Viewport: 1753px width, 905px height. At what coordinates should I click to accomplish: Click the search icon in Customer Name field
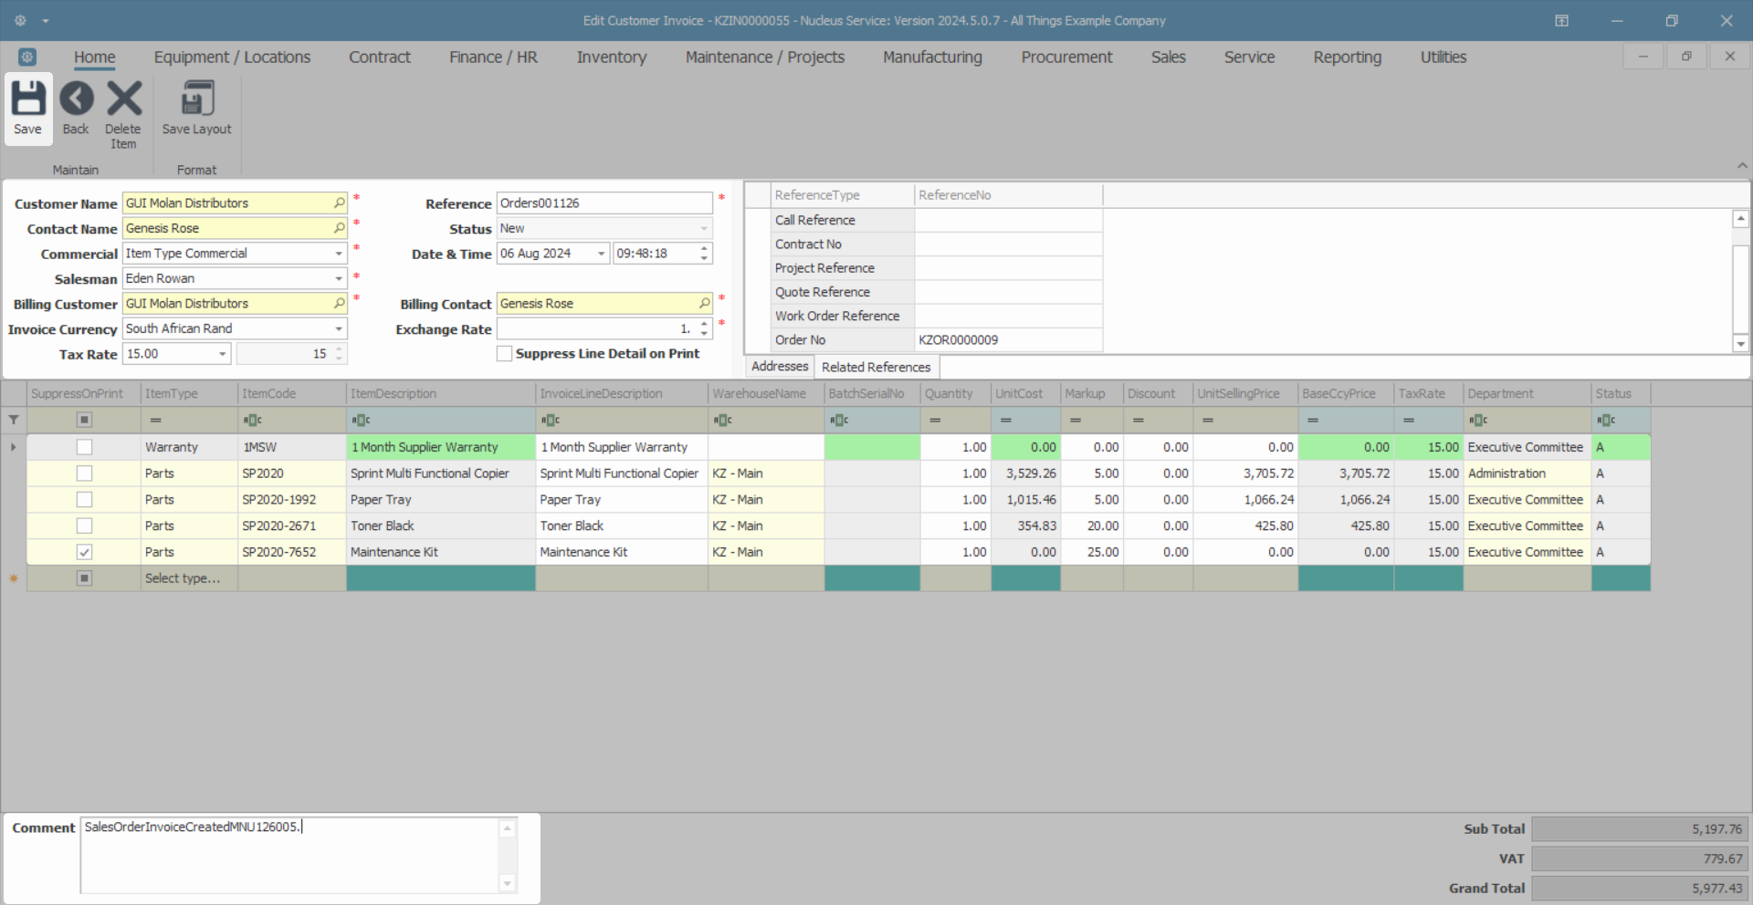click(x=339, y=203)
